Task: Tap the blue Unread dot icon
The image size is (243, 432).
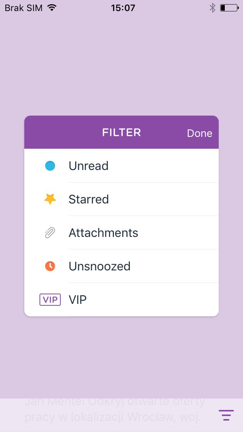Action: [x=50, y=166]
